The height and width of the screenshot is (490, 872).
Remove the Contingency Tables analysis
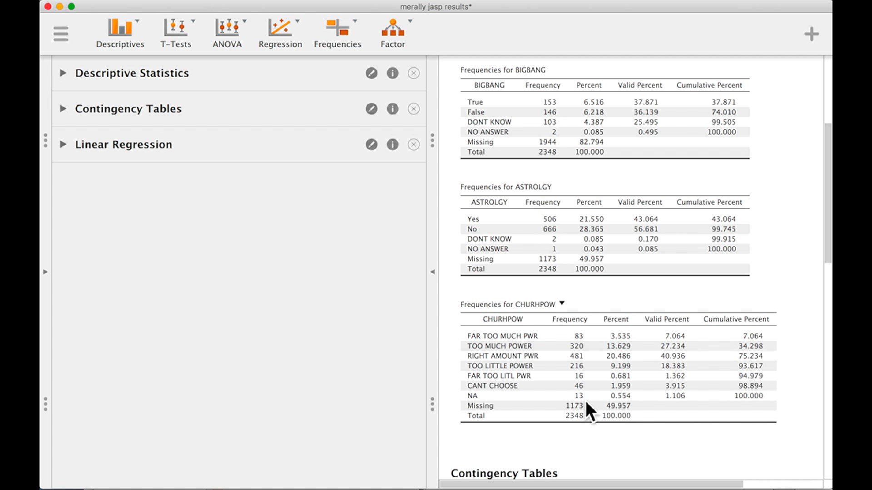[x=413, y=109]
